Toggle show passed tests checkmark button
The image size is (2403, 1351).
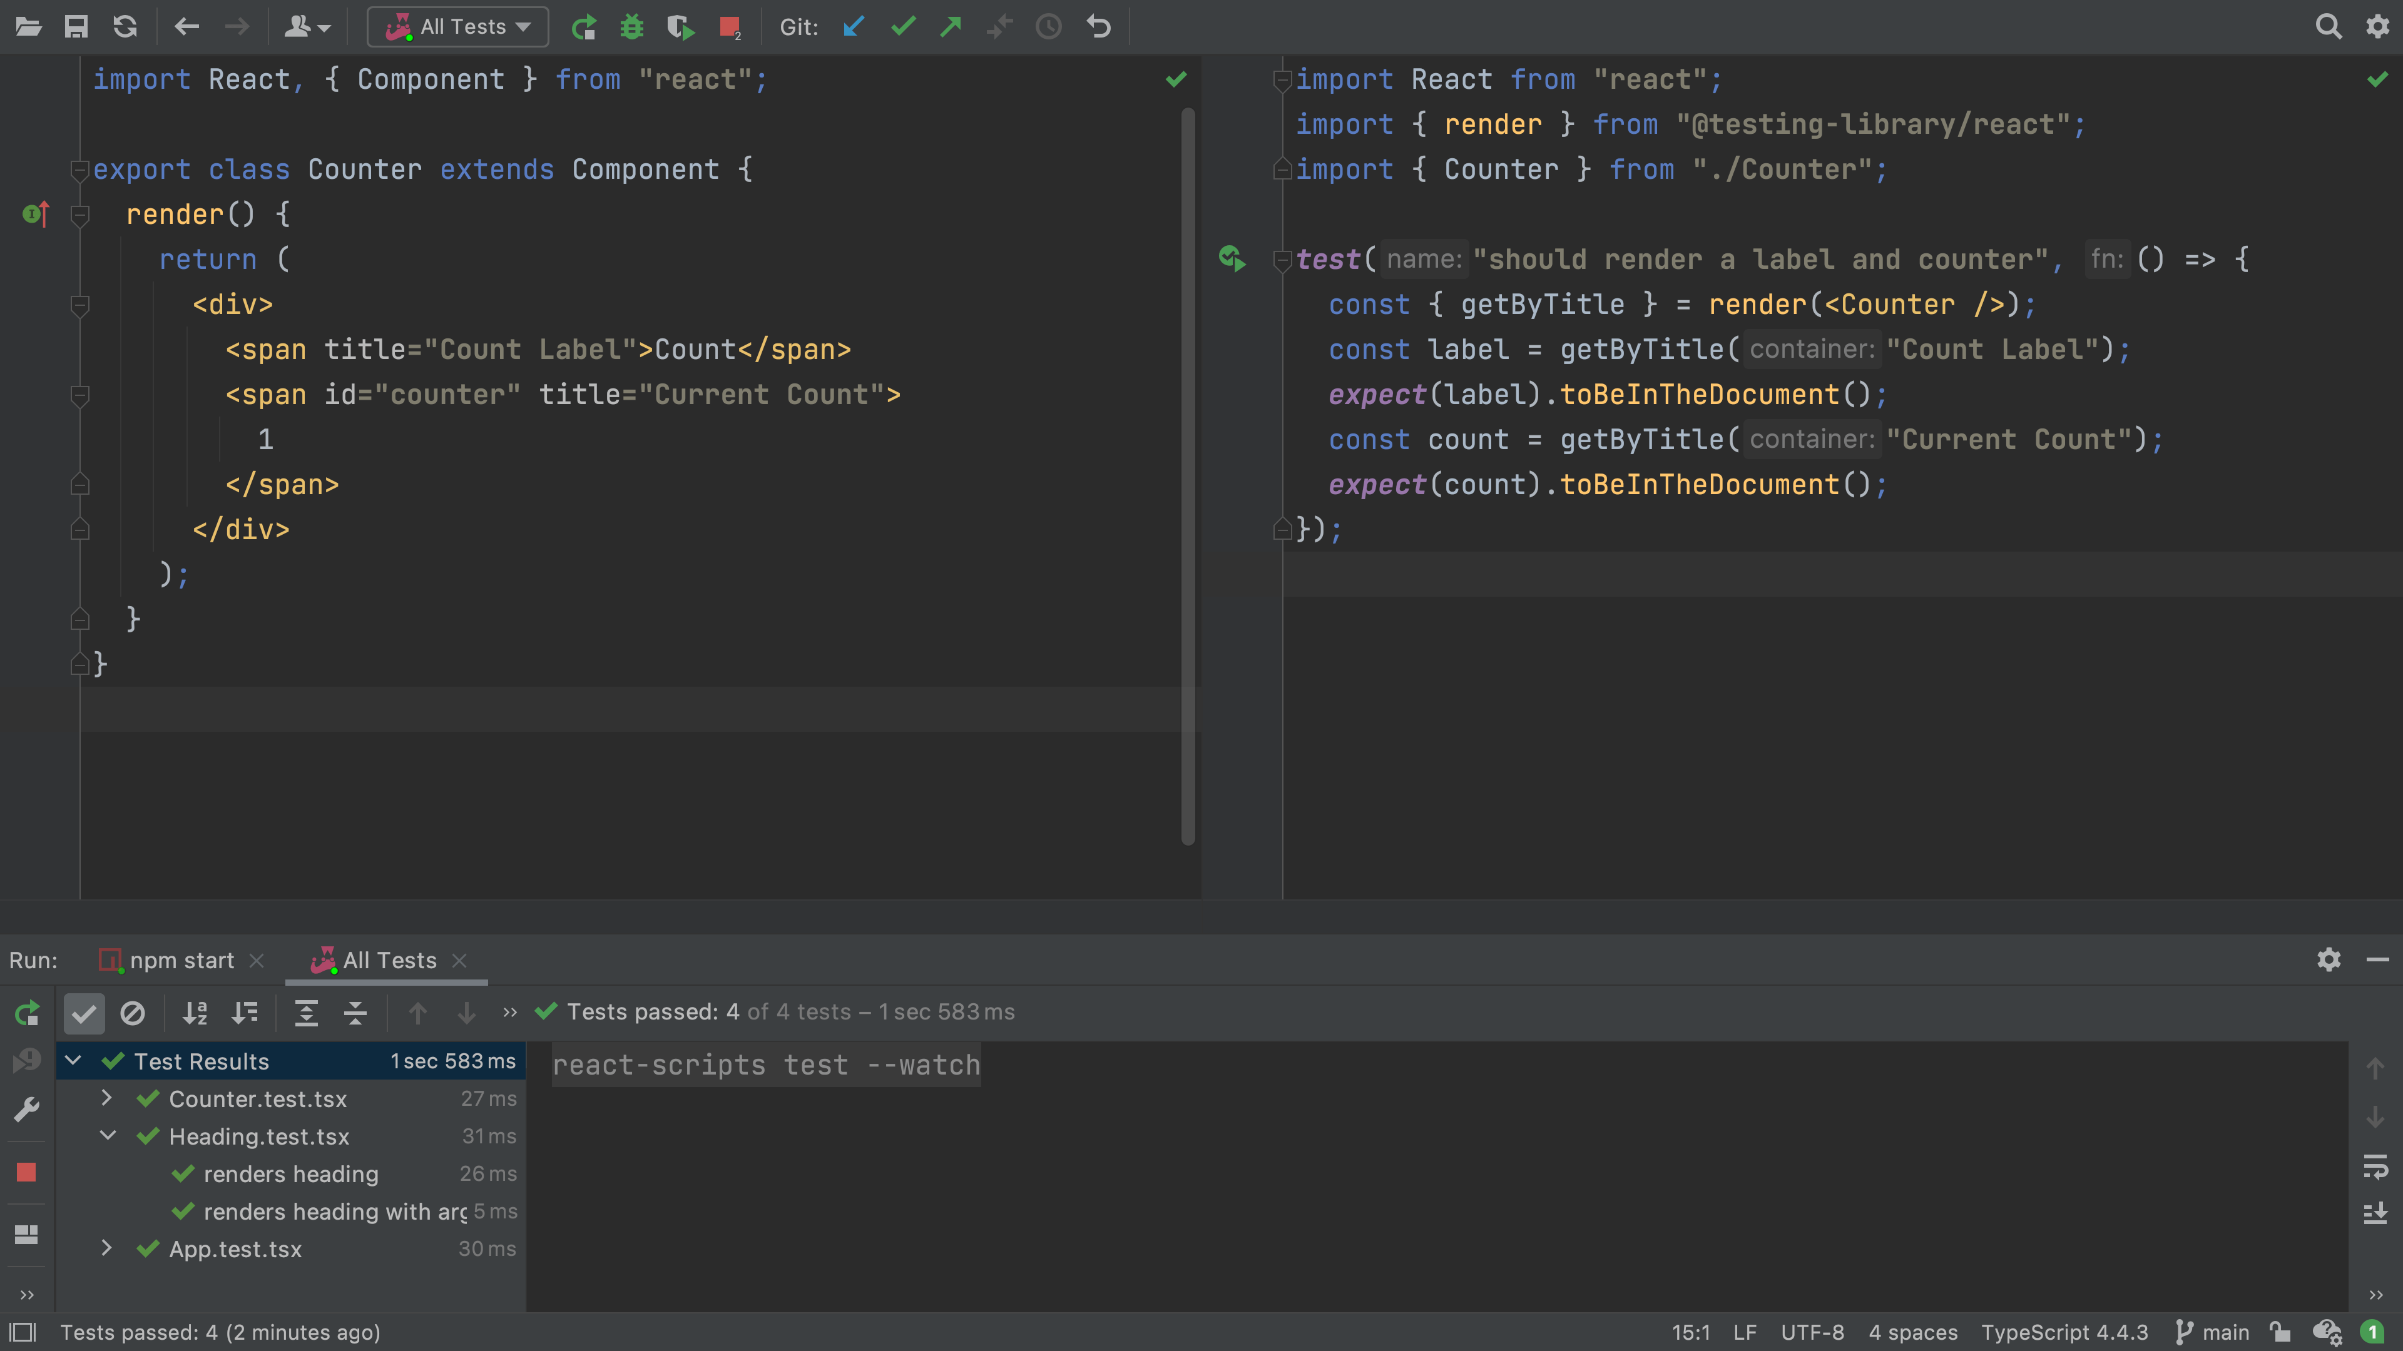tap(84, 1013)
